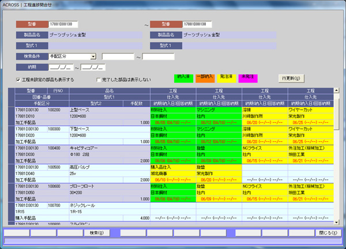This screenshot has height=249, width=346.
Task: Click the yellow 発注済 legend swatch
Action: click(x=227, y=78)
